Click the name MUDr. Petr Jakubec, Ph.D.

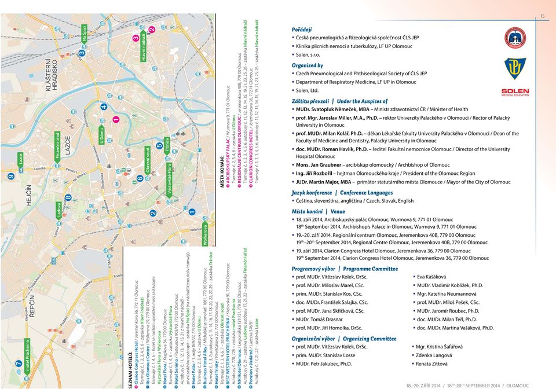[x=324, y=364]
